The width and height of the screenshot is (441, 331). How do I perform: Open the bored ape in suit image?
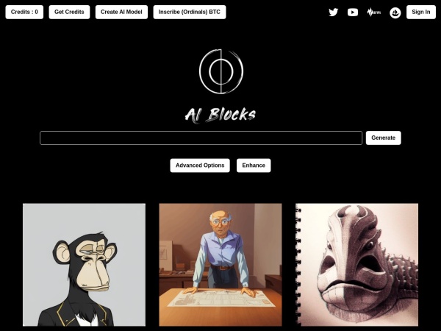[x=84, y=265]
